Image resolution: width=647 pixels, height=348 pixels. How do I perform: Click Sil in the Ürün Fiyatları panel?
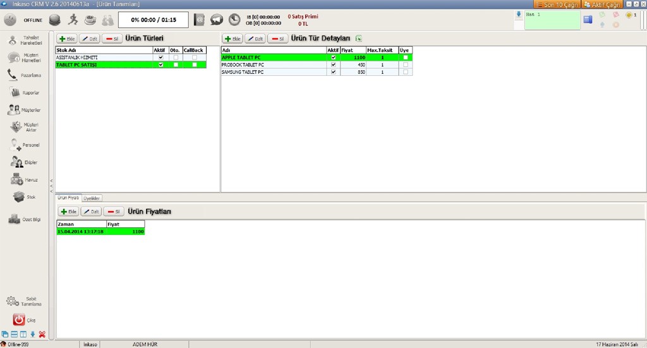pos(112,212)
